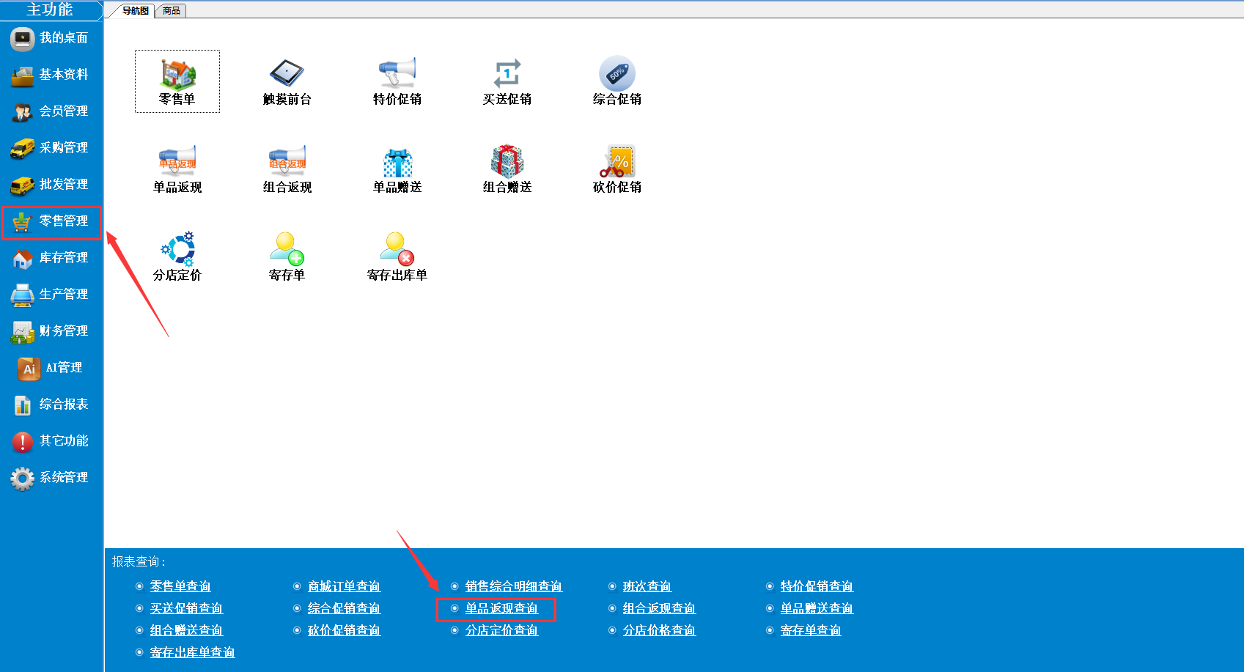Screen dimensions: 1244x672
Task: Open 组合返现 combo cashback icon
Action: coord(287,169)
